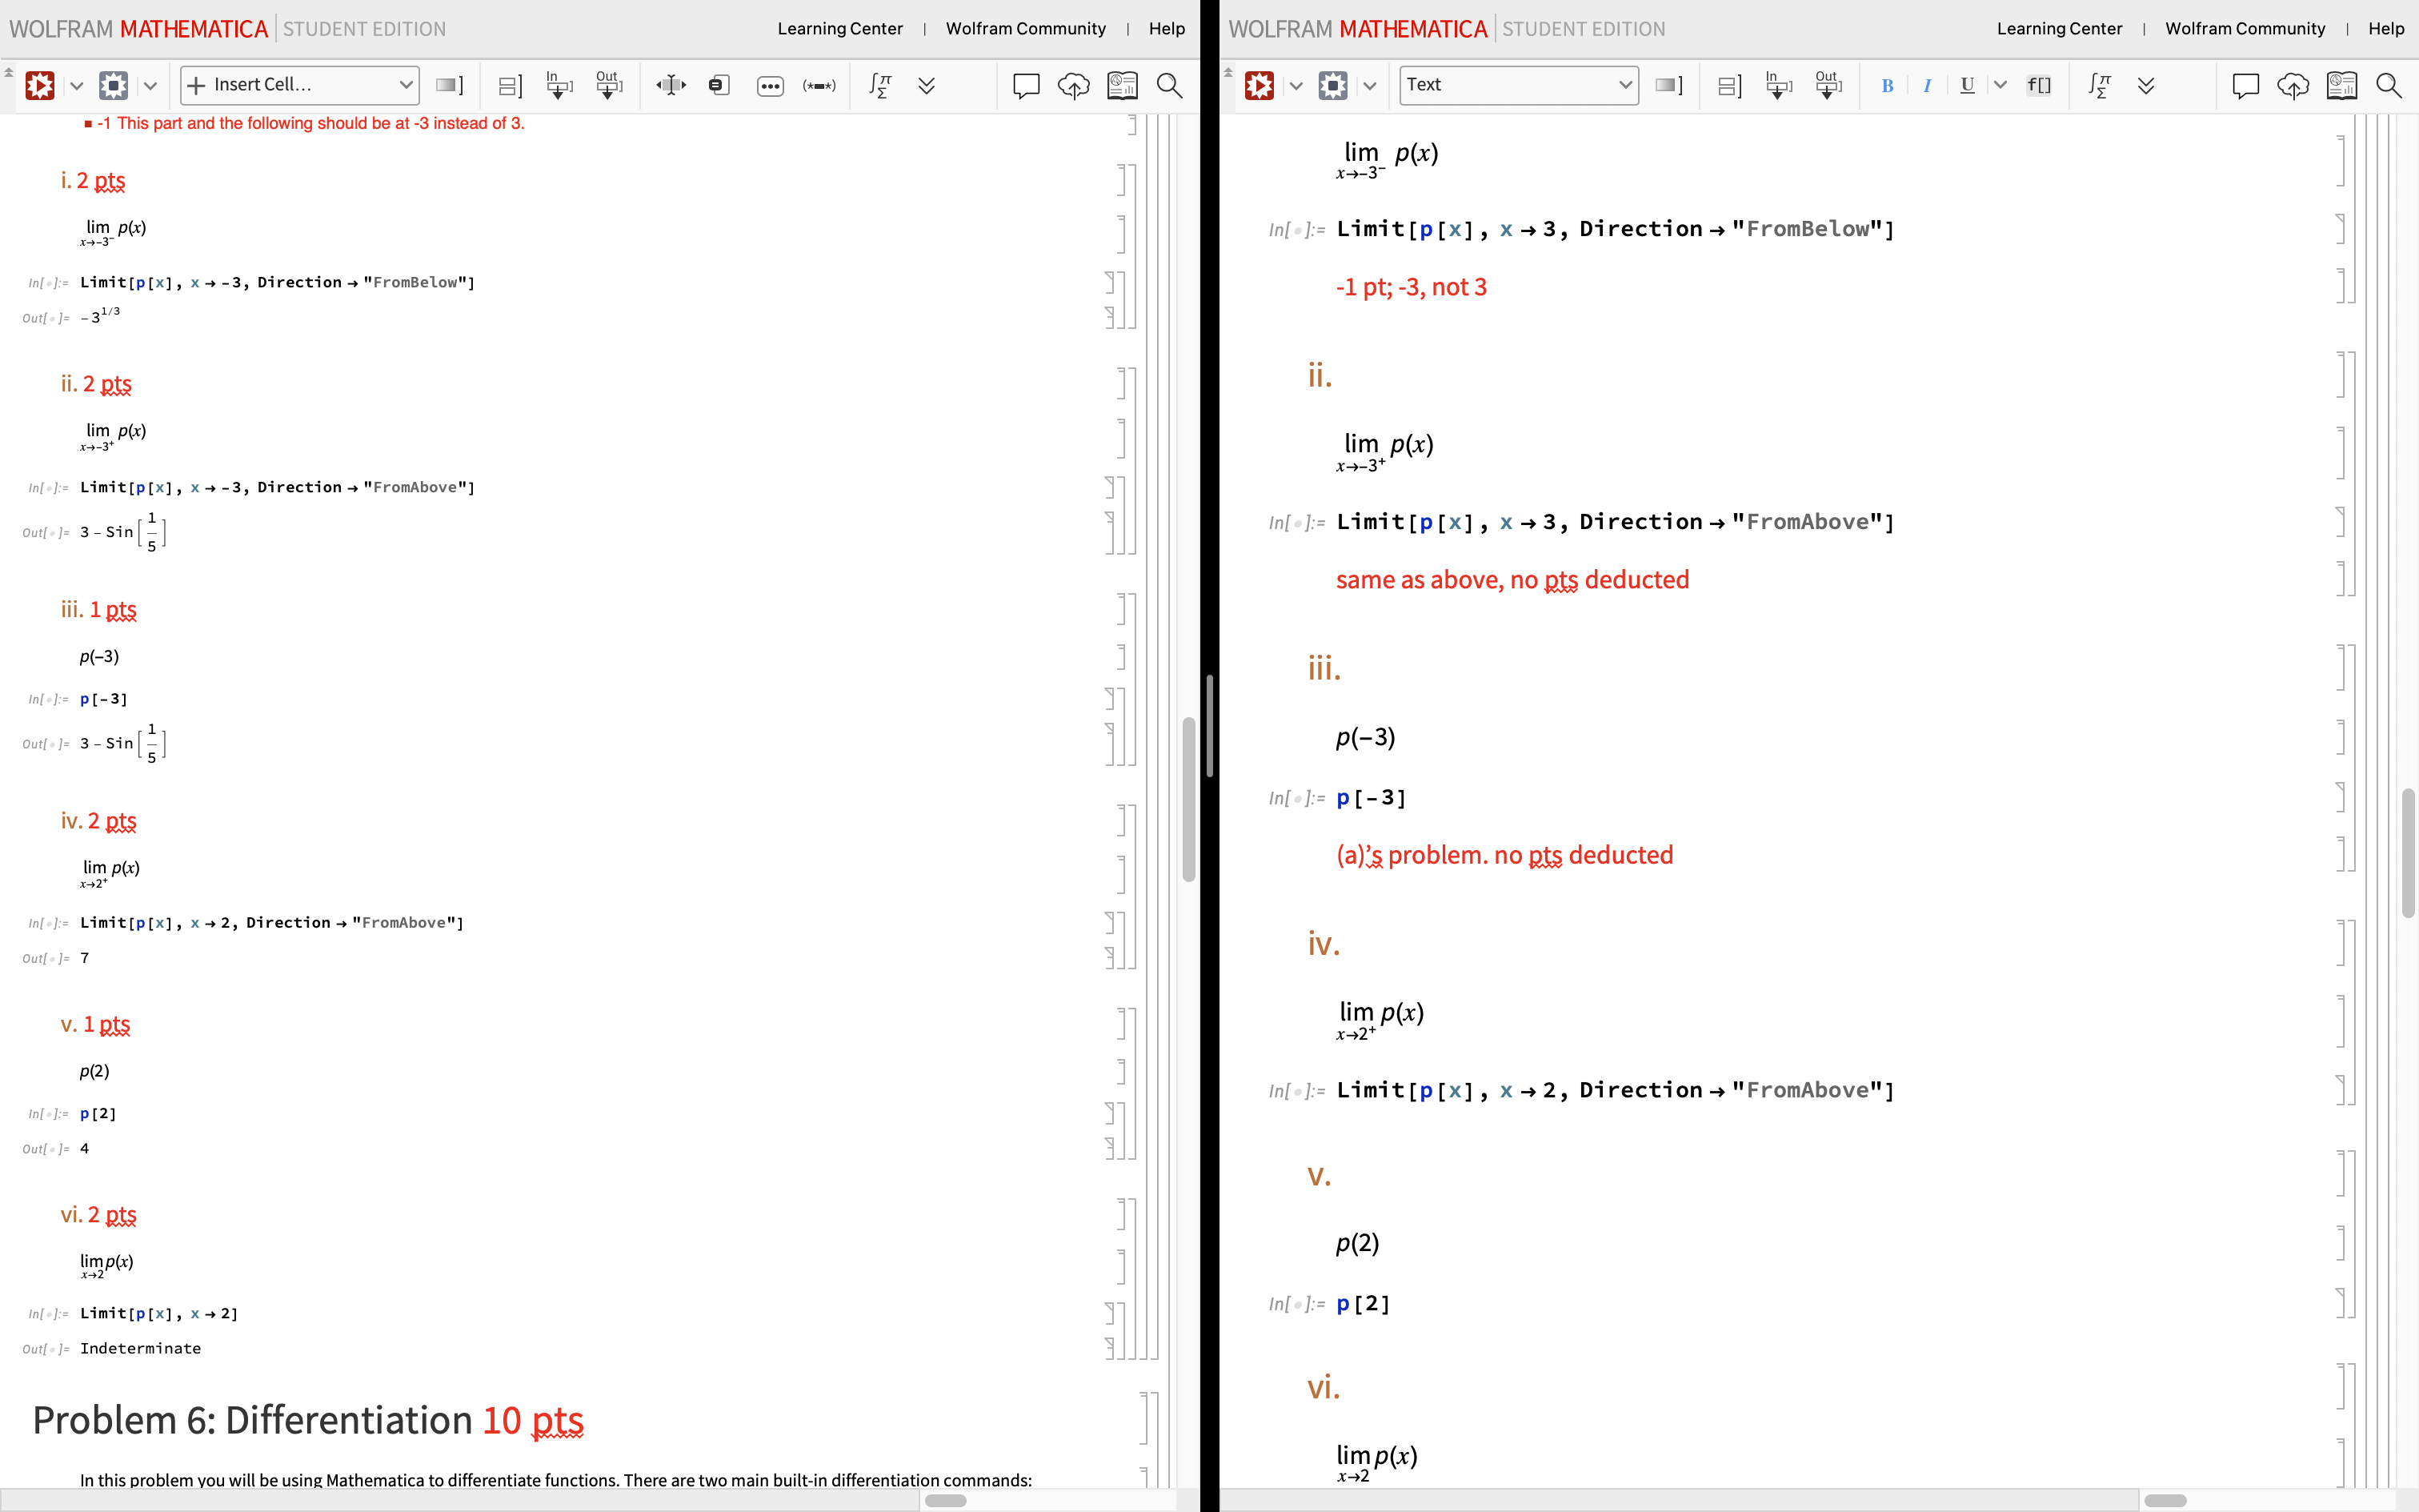
Task: Click the Wolfram Community menu item
Action: 1026,28
